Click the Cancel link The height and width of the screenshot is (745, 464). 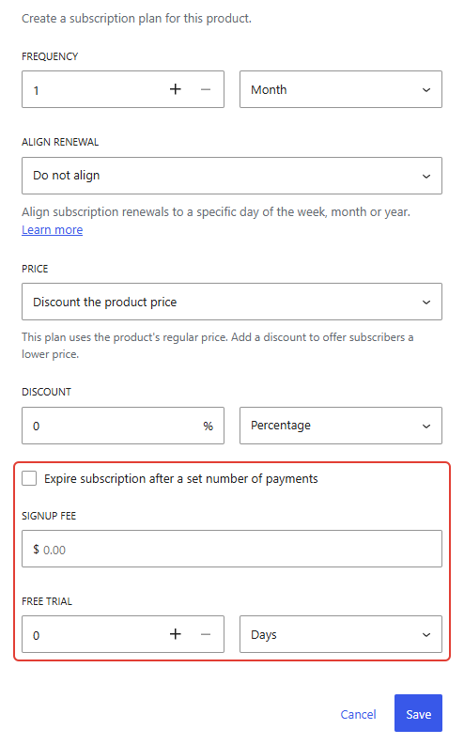[x=358, y=714]
